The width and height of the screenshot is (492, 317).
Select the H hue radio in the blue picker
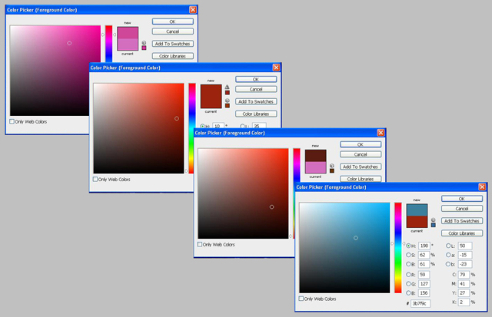pyautogui.click(x=408, y=246)
